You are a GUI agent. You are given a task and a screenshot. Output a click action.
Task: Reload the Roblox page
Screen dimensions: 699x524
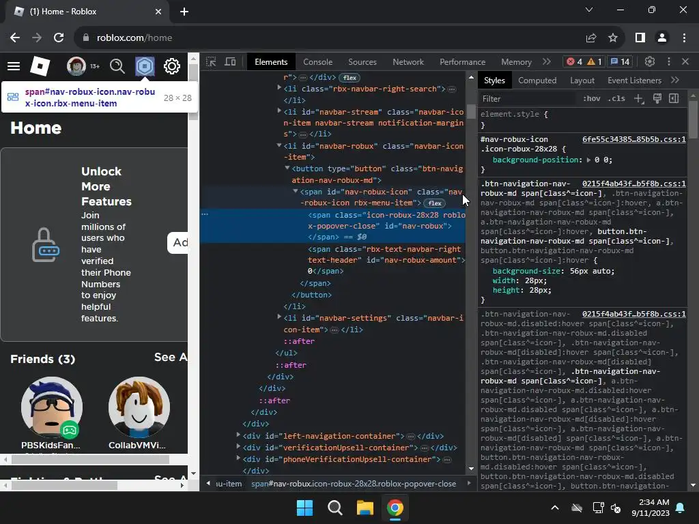click(x=59, y=38)
